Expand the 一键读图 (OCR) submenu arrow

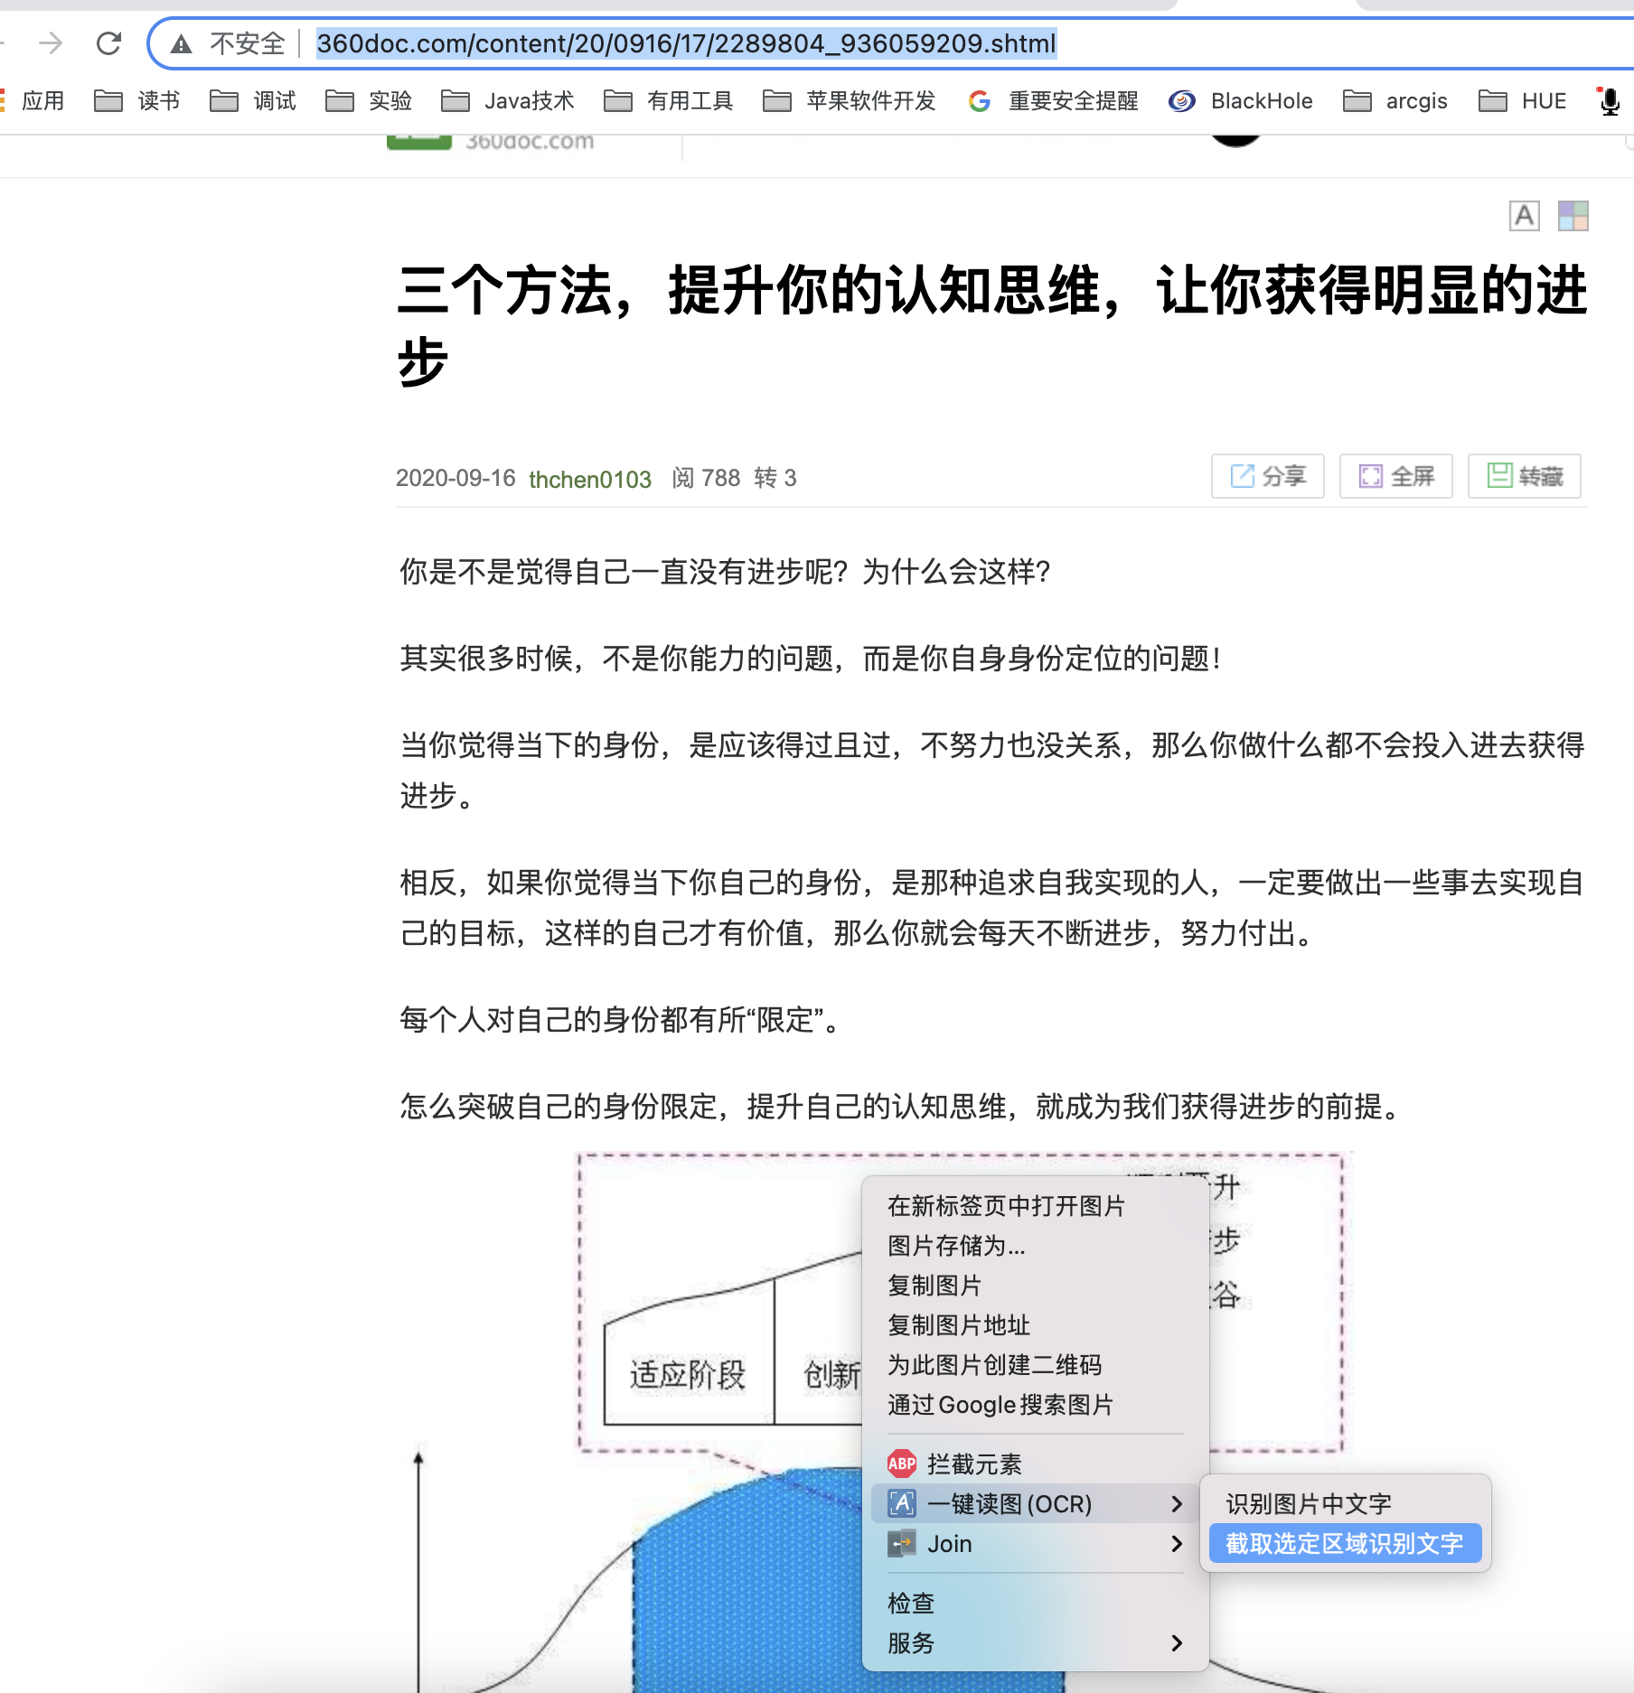[1178, 1503]
